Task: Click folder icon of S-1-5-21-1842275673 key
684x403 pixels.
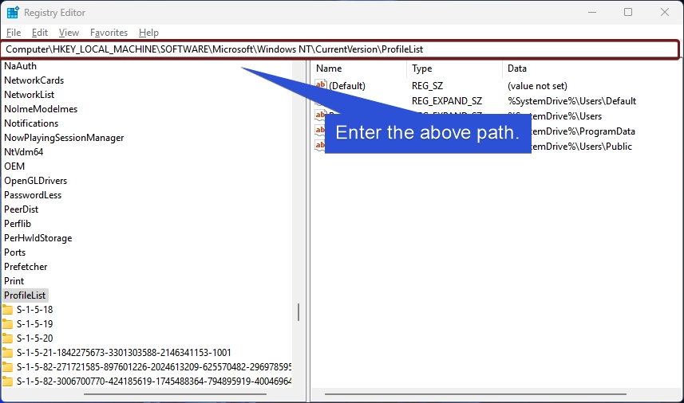Action: pyautogui.click(x=7, y=353)
